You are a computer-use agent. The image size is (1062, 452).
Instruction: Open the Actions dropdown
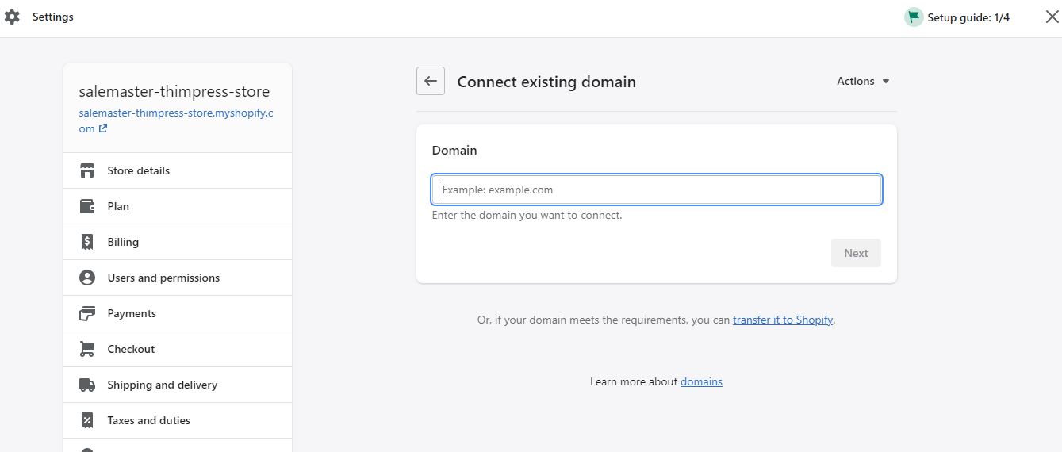pos(864,81)
